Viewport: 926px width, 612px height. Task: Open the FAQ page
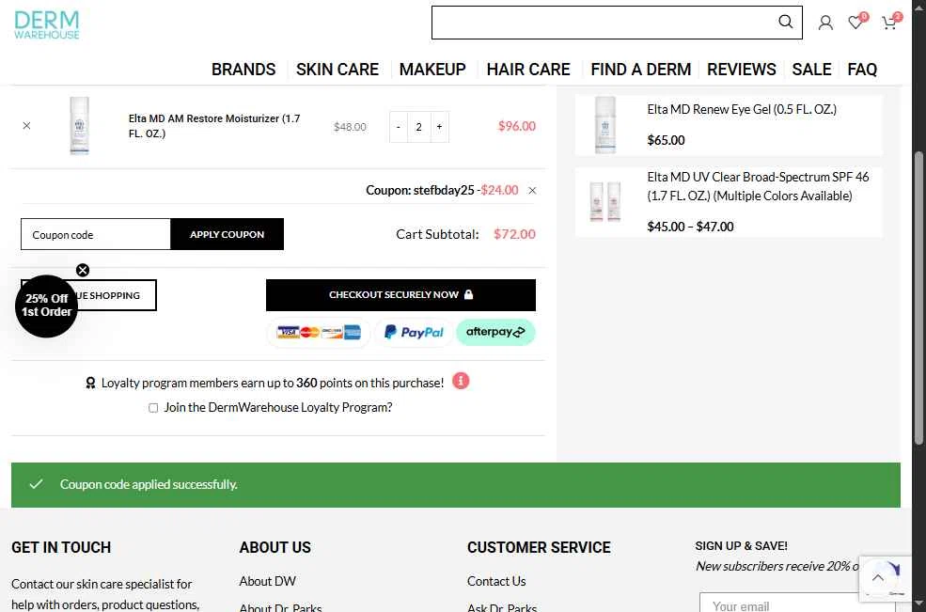862,70
